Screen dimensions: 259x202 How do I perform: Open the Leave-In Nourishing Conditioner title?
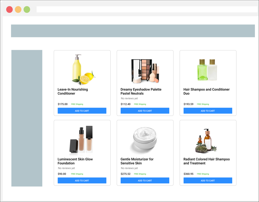pyautogui.click(x=73, y=91)
